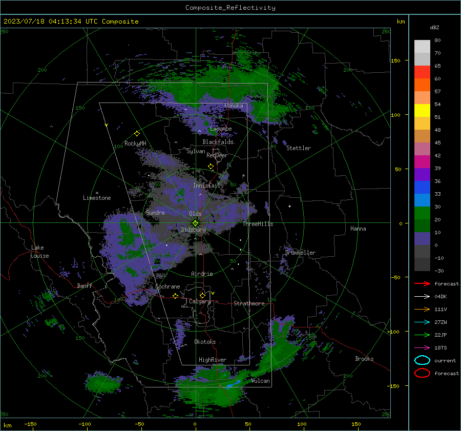The image size is (461, 431).
Task: Click the RedDeer city label
Action: [217, 155]
